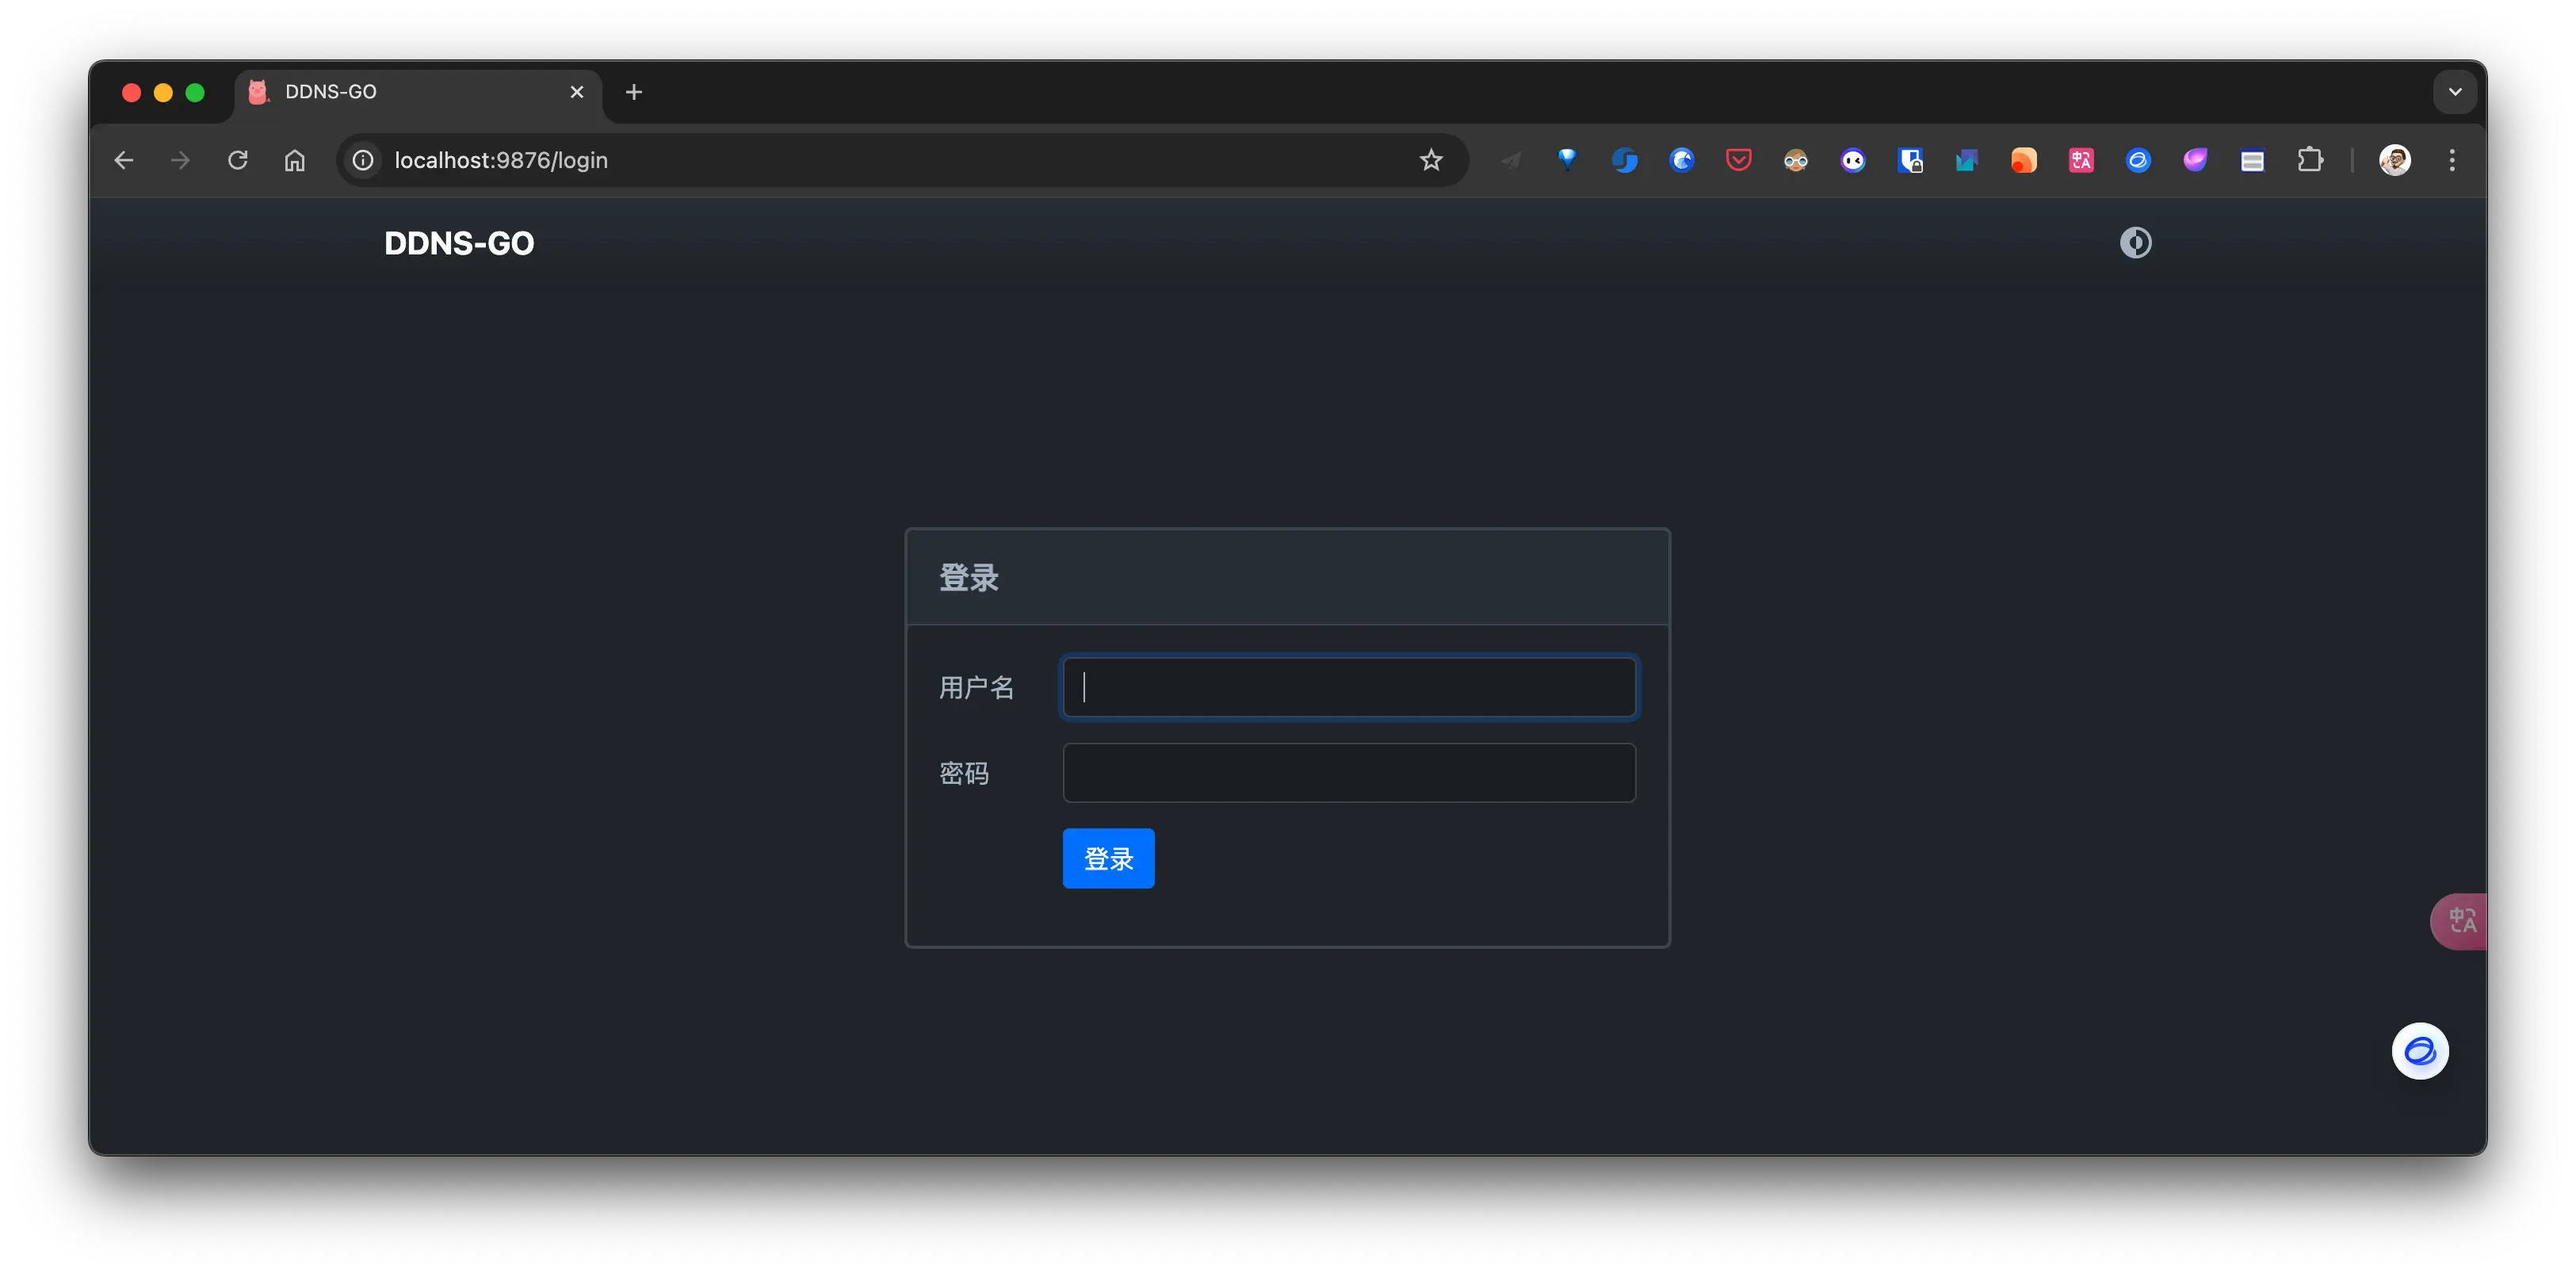Toggle the dark/light theme icon

tap(2135, 243)
